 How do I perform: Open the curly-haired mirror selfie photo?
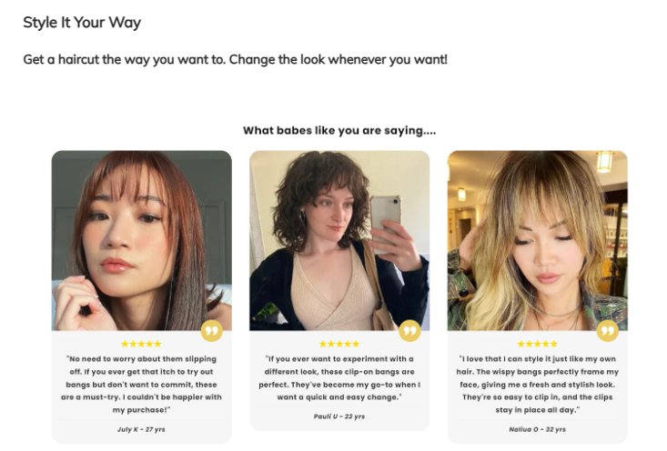pyautogui.click(x=339, y=241)
